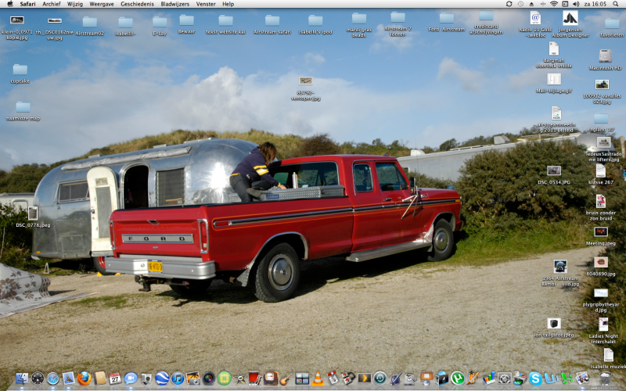This screenshot has height=391, width=626.
Task: Select the favorieten folder
Action: 612,23
